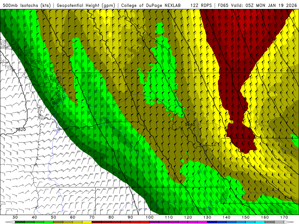Select the bright magenta swatch left of 130

202,222
